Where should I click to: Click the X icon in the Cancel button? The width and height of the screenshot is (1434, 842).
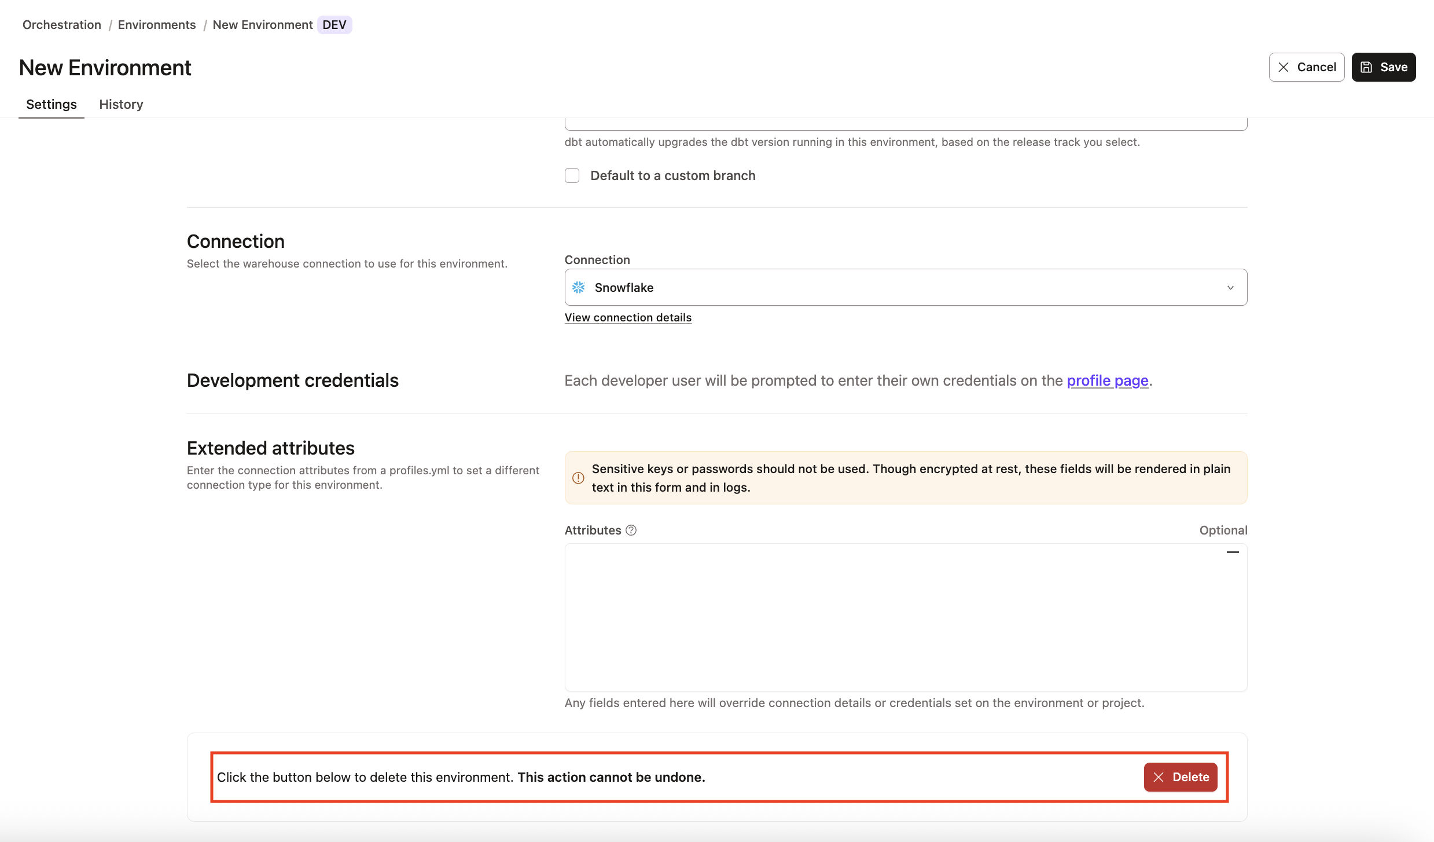pos(1284,67)
